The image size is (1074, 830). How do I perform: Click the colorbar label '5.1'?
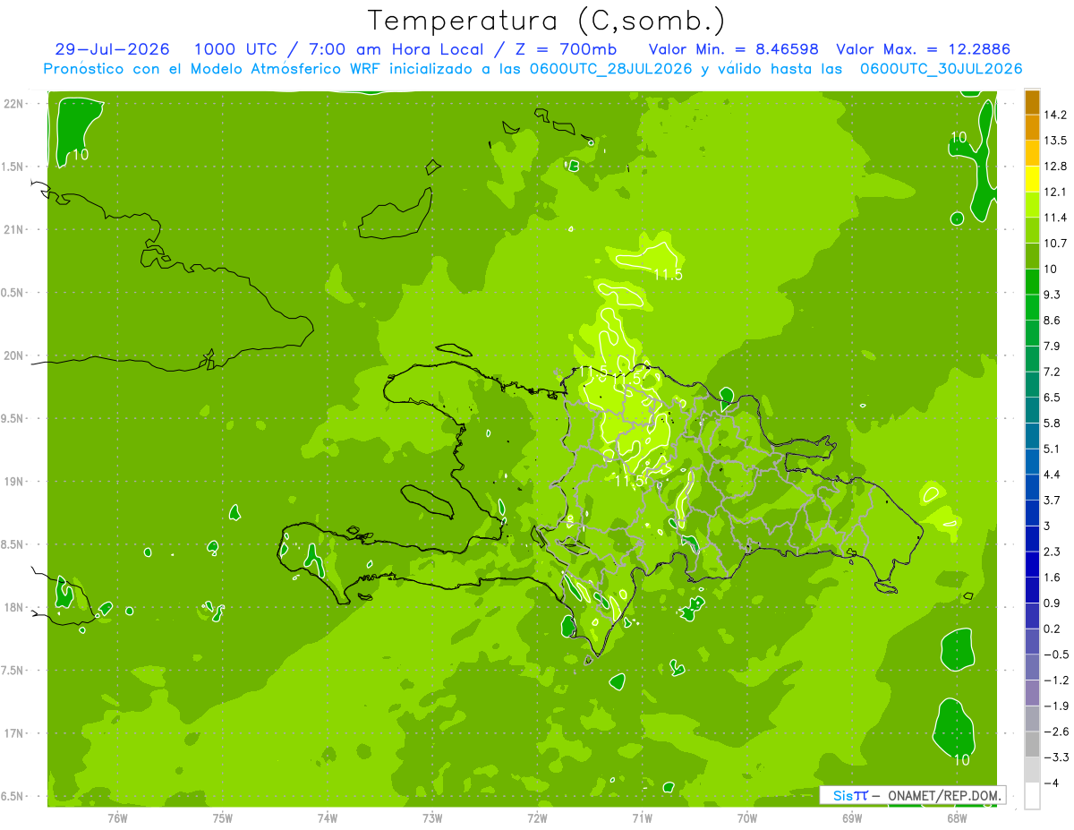pos(1052,449)
